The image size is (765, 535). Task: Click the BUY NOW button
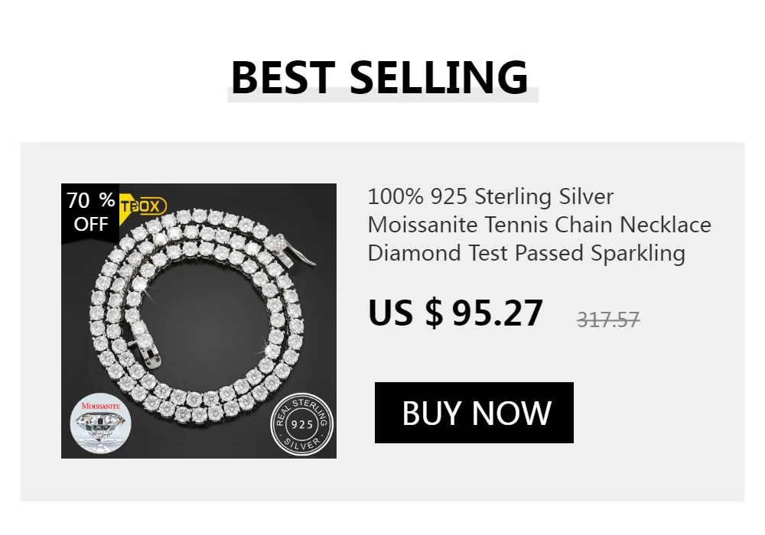click(474, 413)
